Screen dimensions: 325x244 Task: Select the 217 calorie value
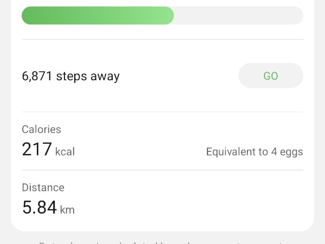pyautogui.click(x=37, y=149)
